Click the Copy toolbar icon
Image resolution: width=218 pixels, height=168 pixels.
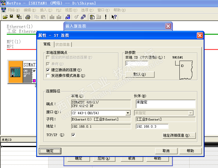point(36,17)
